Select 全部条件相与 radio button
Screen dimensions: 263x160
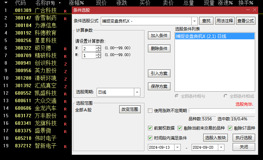pos(177,96)
